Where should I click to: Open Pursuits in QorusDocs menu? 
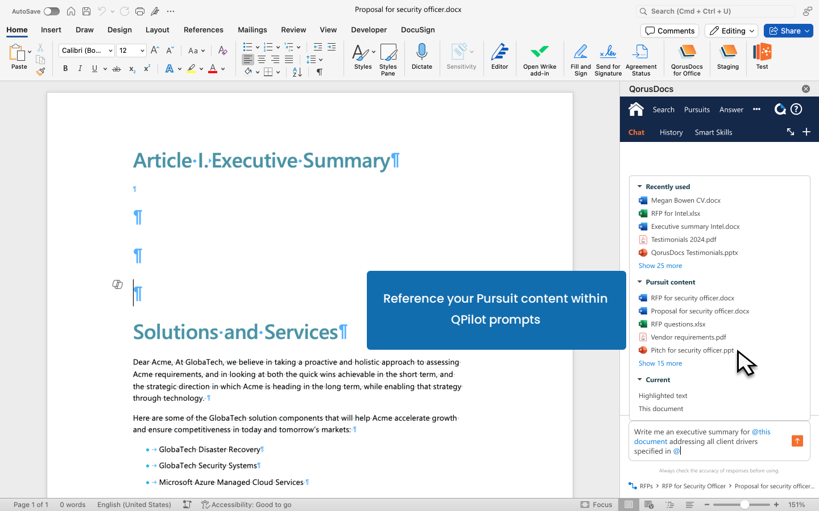pos(697,110)
